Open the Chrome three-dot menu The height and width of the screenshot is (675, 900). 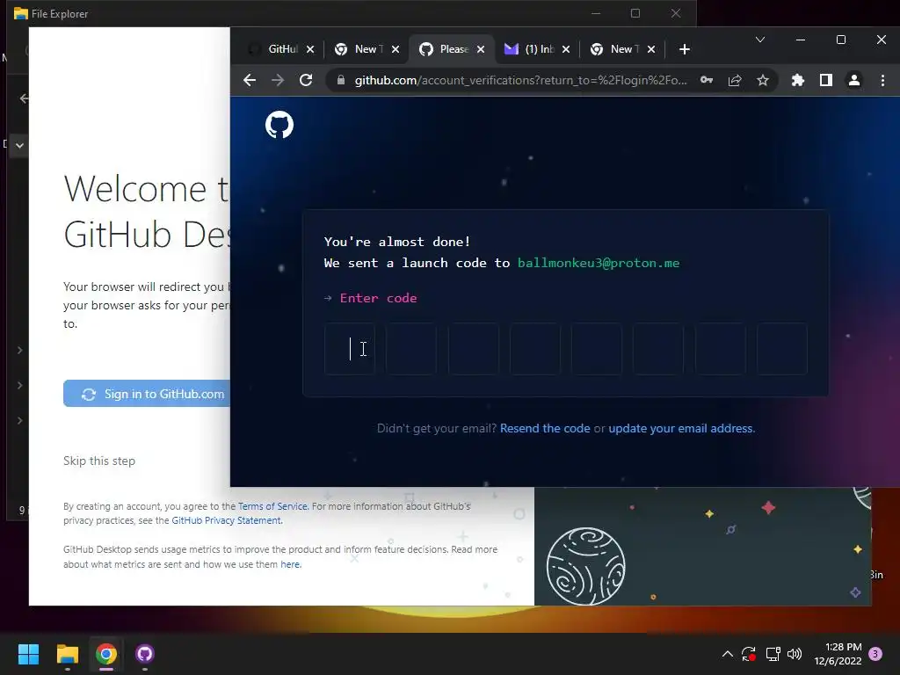[882, 80]
